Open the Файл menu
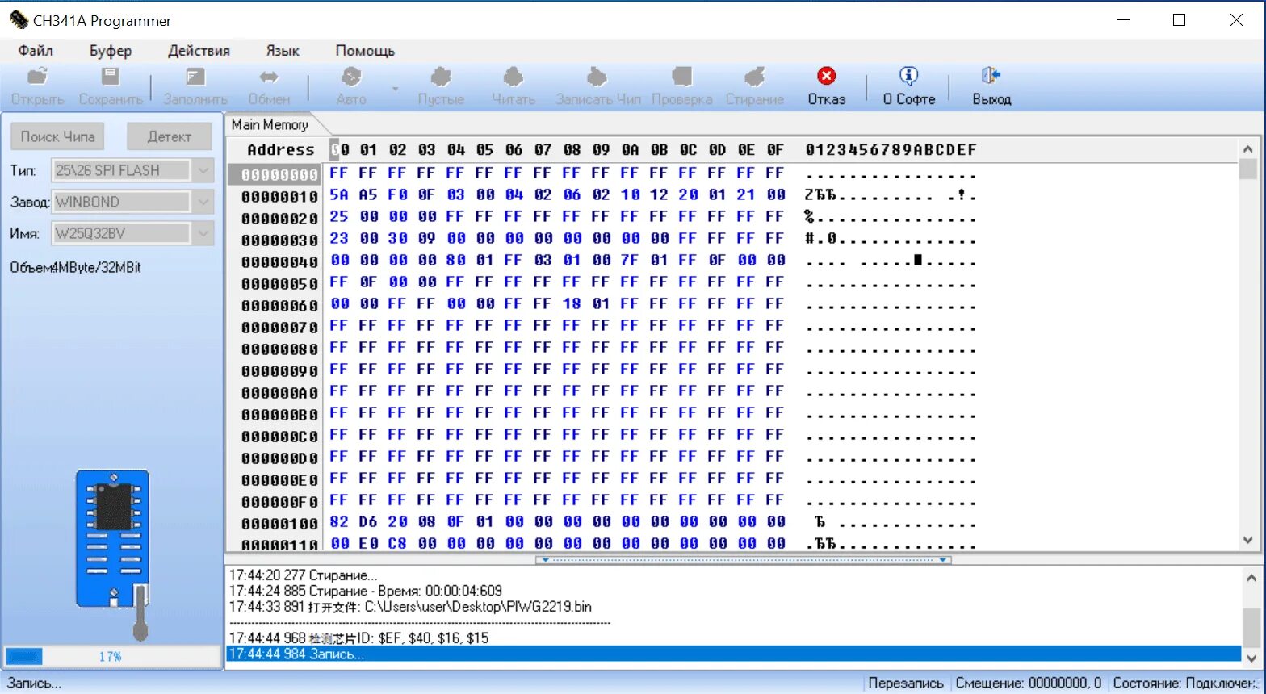 36,51
